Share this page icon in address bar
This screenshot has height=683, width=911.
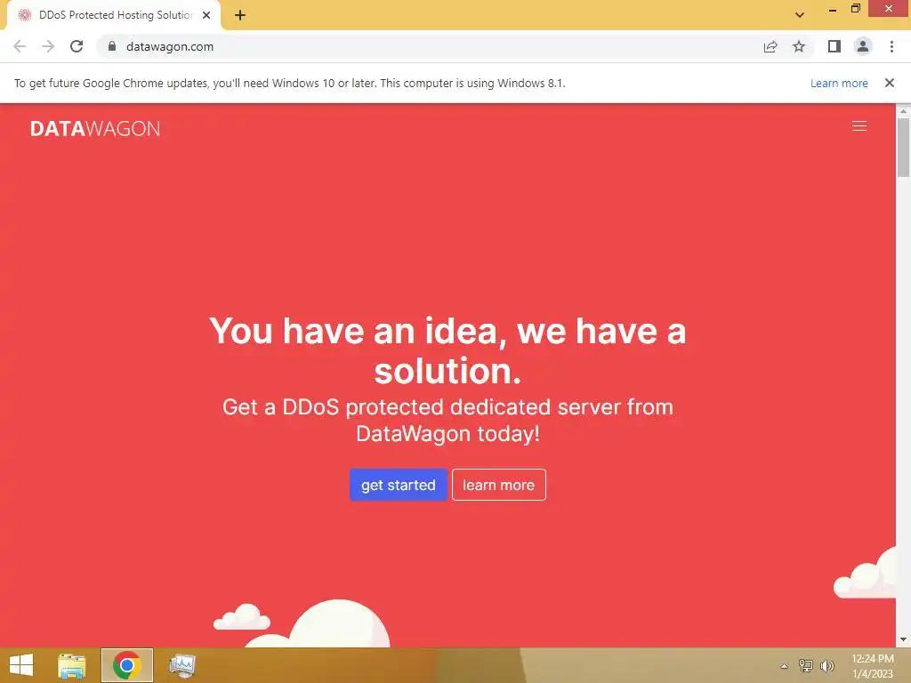tap(770, 46)
